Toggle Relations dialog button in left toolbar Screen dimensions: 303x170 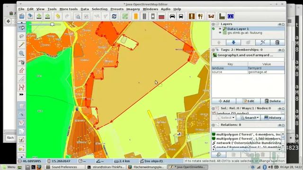(22, 131)
